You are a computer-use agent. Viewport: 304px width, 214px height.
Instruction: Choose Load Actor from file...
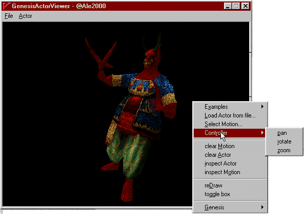pyautogui.click(x=230, y=115)
